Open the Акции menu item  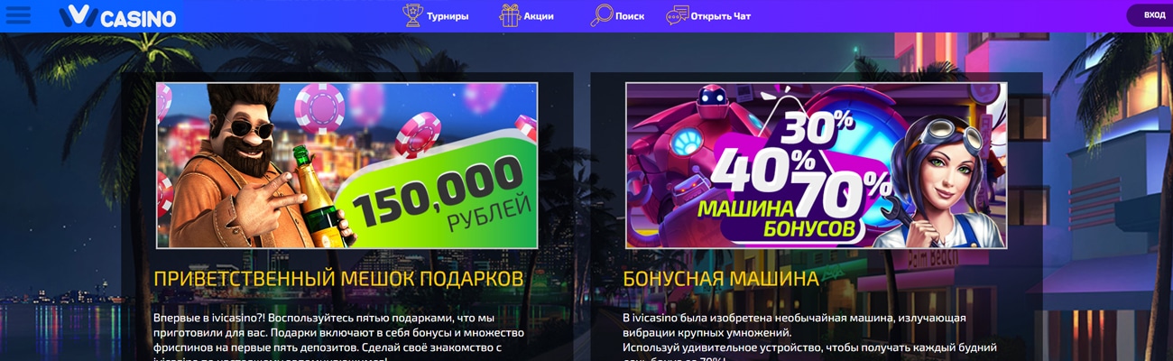tap(539, 16)
